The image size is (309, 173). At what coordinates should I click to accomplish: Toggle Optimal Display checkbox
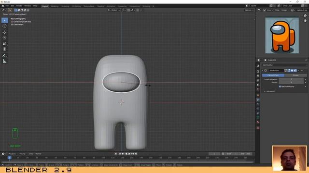click(x=280, y=86)
